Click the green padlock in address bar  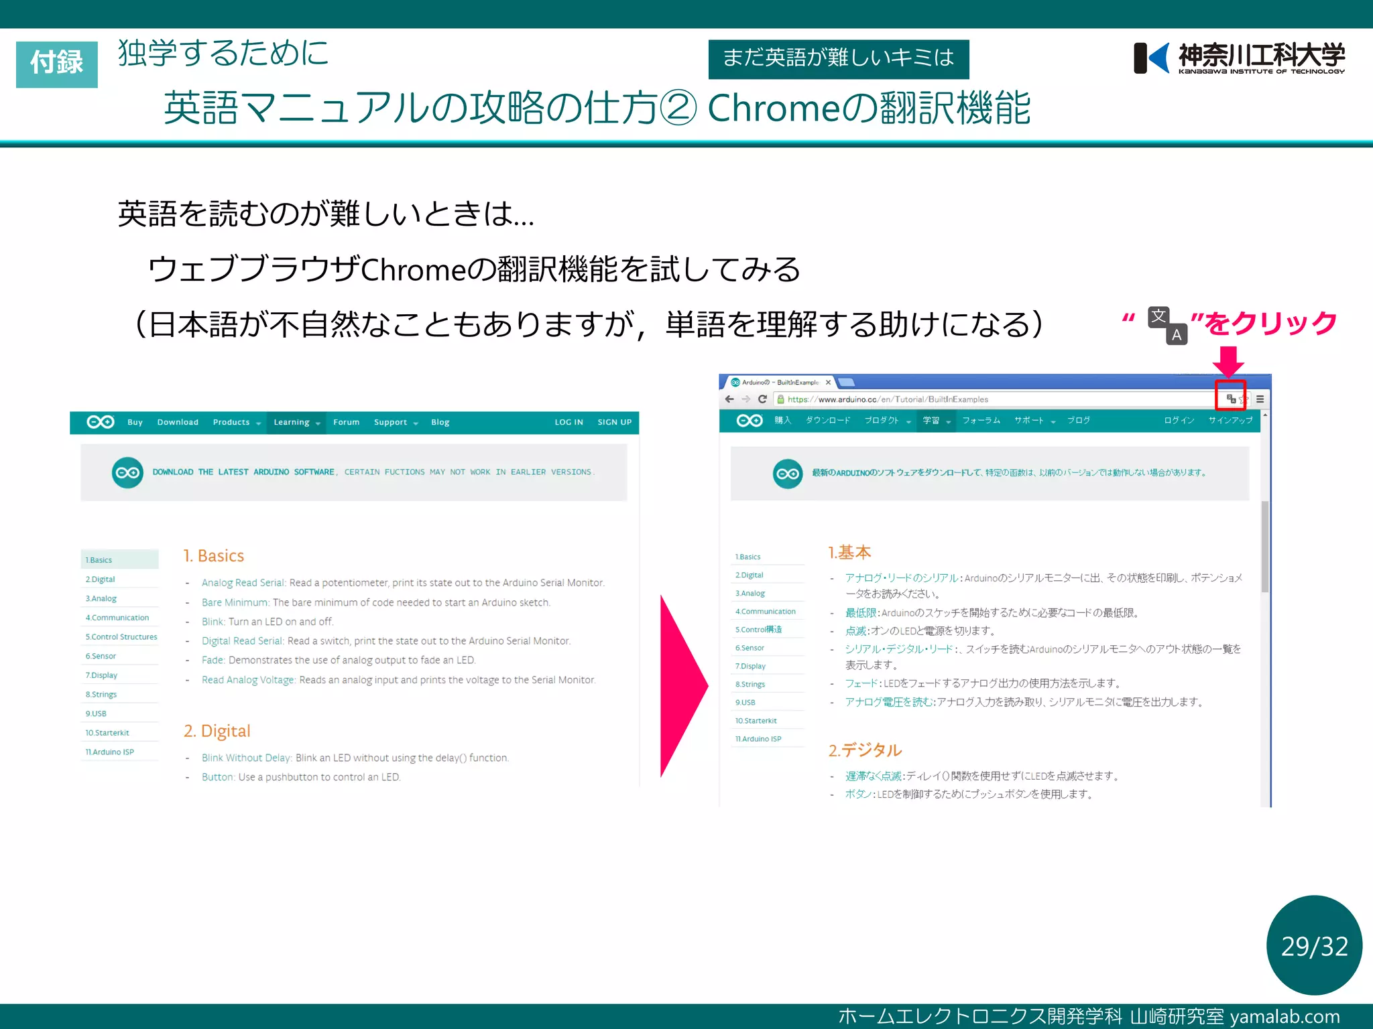coord(780,399)
